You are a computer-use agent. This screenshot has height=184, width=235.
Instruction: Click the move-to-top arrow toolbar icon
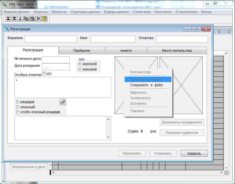coord(8,19)
